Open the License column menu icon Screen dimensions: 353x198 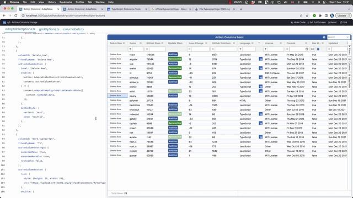click(x=281, y=43)
